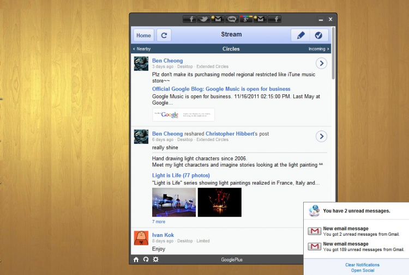Open settings gear in bottom bar

[x=156, y=260]
